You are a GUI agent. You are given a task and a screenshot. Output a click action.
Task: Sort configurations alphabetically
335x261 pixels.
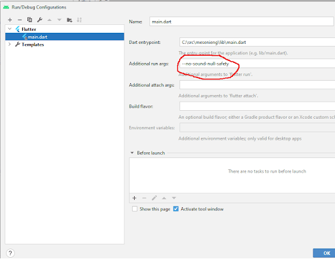79,20
